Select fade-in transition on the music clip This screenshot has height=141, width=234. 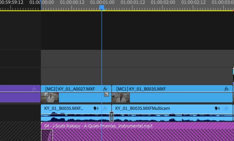[x=47, y=135]
